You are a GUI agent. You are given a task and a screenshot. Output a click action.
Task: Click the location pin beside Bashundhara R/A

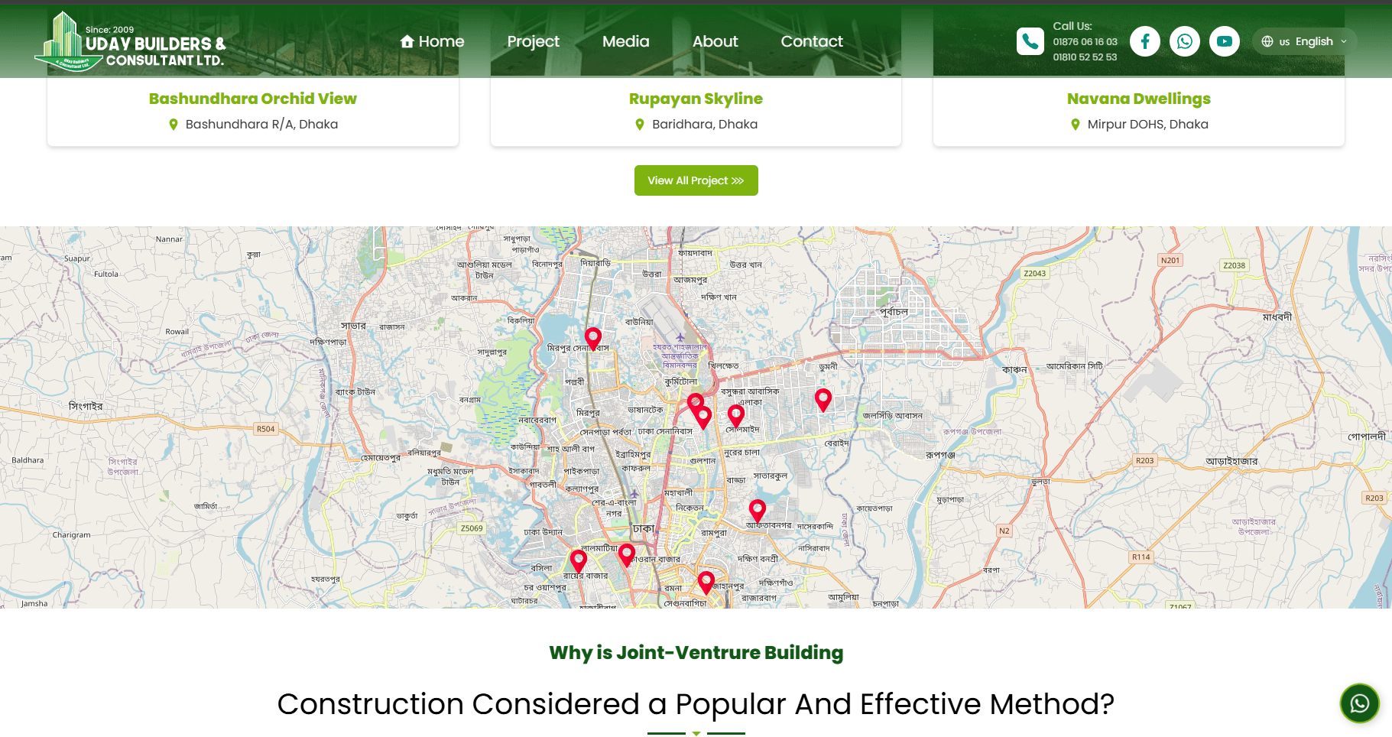[x=173, y=125]
